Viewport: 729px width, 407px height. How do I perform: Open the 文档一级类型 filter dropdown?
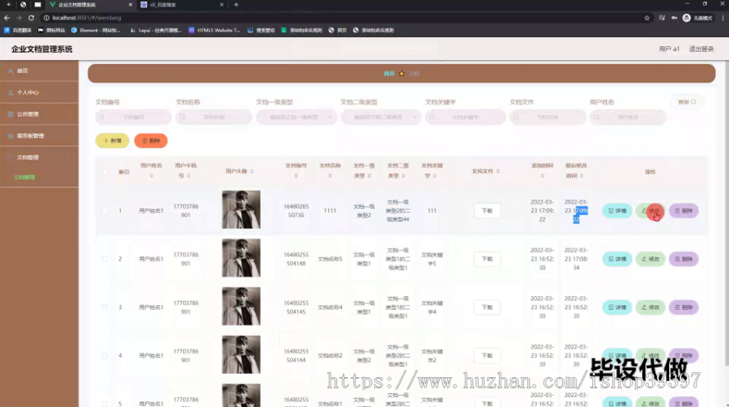(x=296, y=117)
